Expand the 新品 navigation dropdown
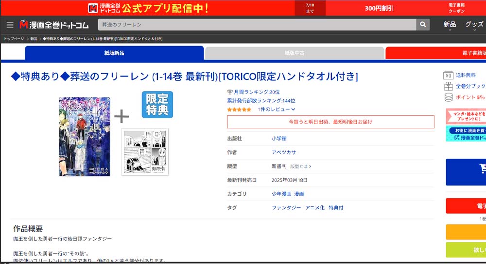 (x=450, y=25)
